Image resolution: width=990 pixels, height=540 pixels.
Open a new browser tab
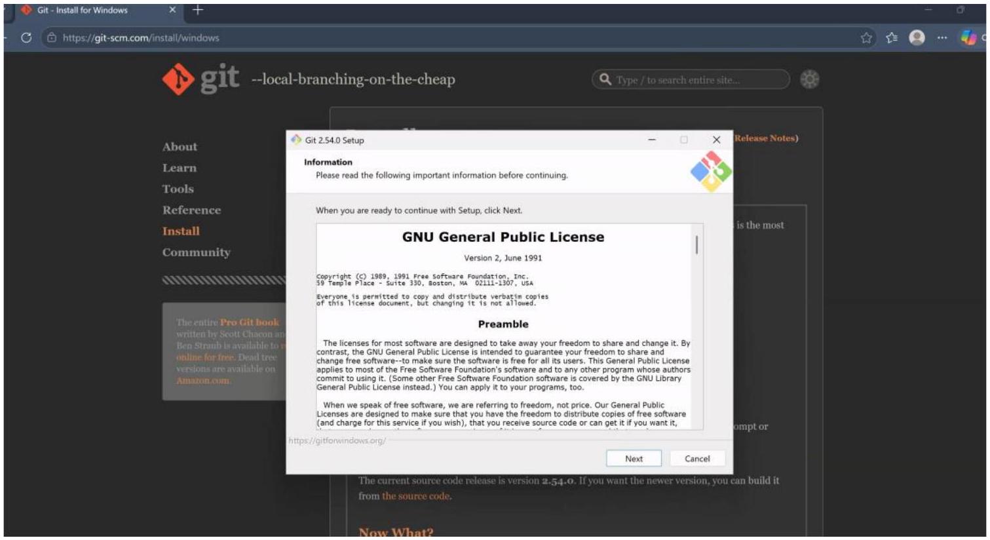coord(198,10)
